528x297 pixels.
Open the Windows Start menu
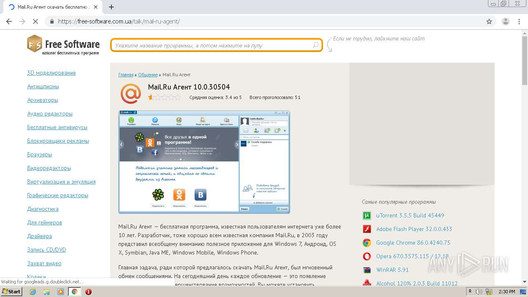(11, 291)
